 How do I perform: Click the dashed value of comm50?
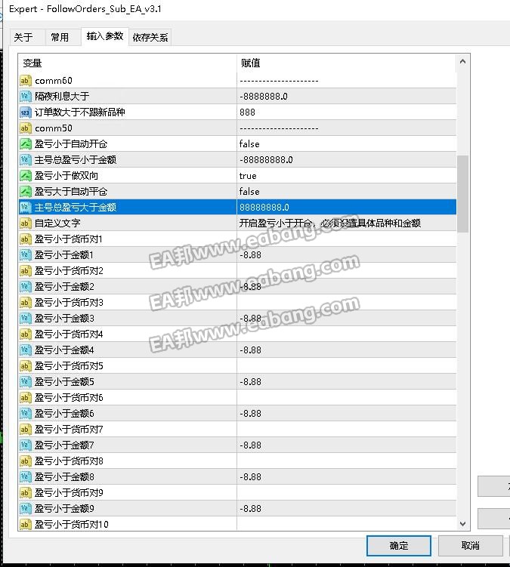click(x=279, y=128)
